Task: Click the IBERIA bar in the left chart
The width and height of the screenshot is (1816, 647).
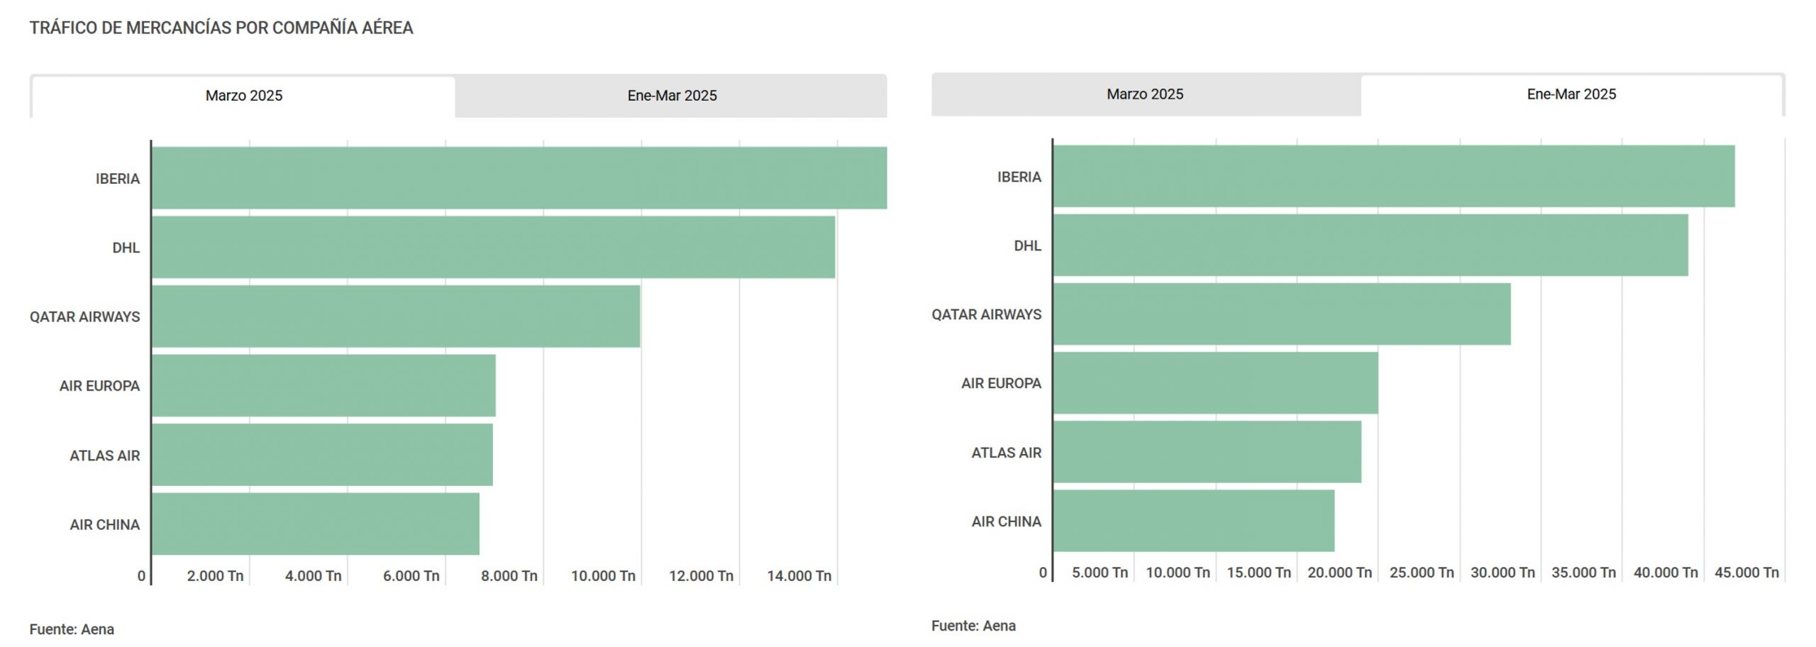Action: coord(519,178)
